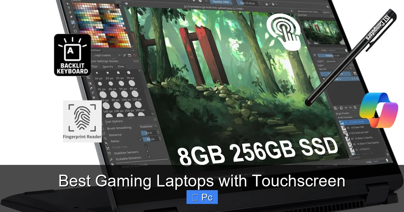Uncheck Stabilize Sensors in Tool Options
404x212 pixels.
[147, 151]
